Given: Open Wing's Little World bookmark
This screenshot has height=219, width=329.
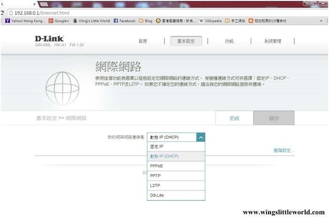Looking at the screenshot, I should [x=91, y=21].
